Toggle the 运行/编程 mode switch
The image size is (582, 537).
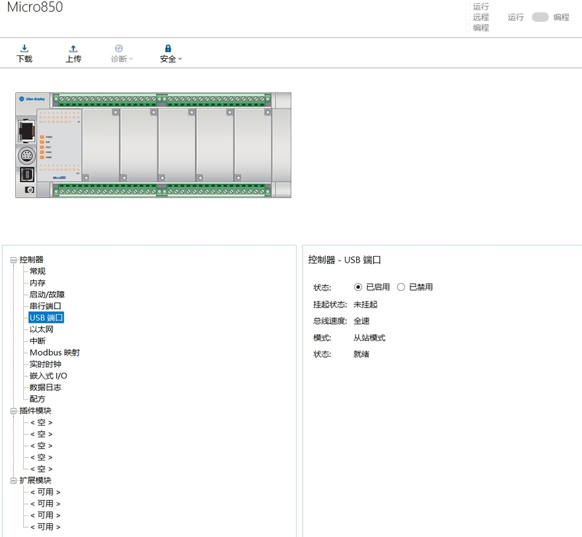pyautogui.click(x=540, y=17)
